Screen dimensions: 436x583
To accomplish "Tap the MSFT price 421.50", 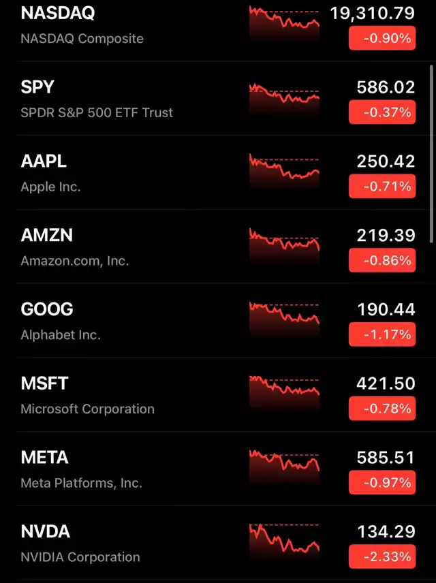I will pyautogui.click(x=386, y=383).
